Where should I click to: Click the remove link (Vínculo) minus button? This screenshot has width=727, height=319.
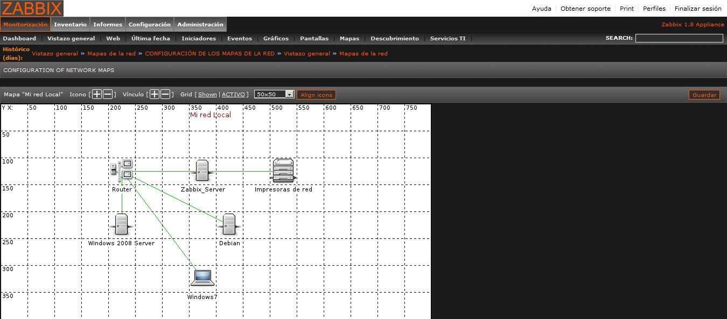165,94
